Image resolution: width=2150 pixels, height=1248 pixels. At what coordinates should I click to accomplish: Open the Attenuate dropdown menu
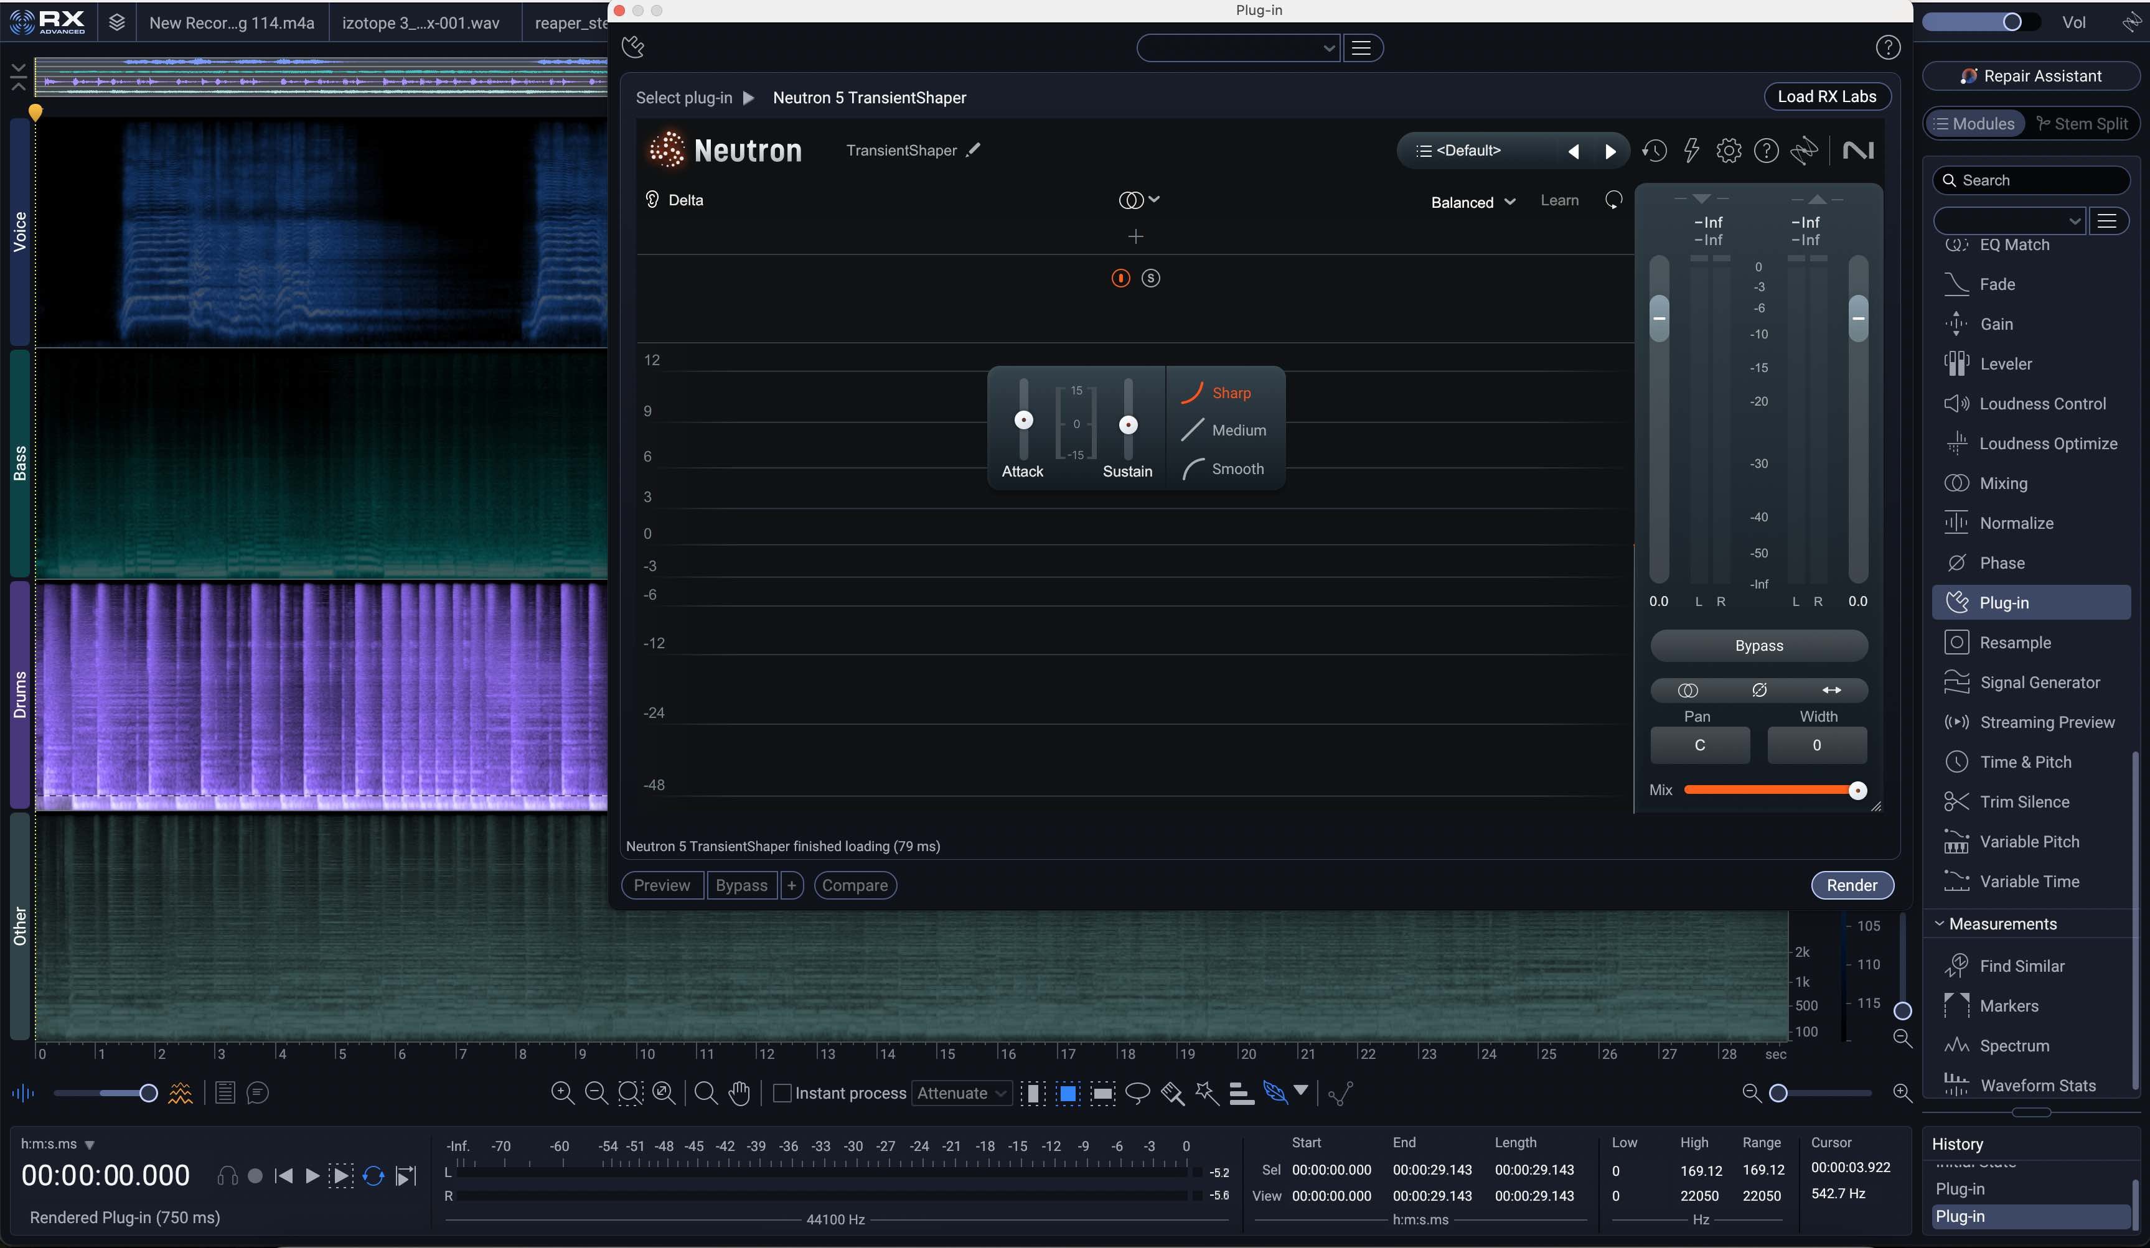tap(962, 1093)
